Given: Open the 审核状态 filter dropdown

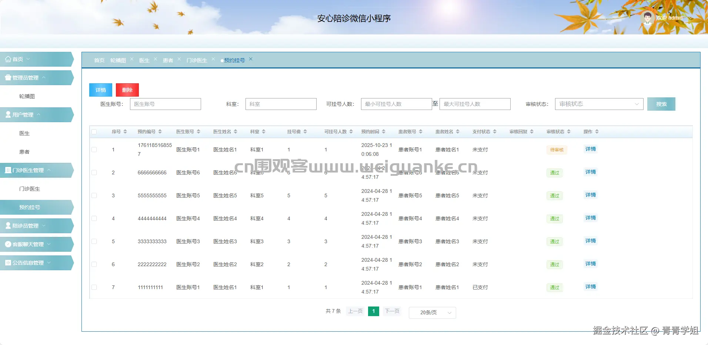Looking at the screenshot, I should (599, 104).
